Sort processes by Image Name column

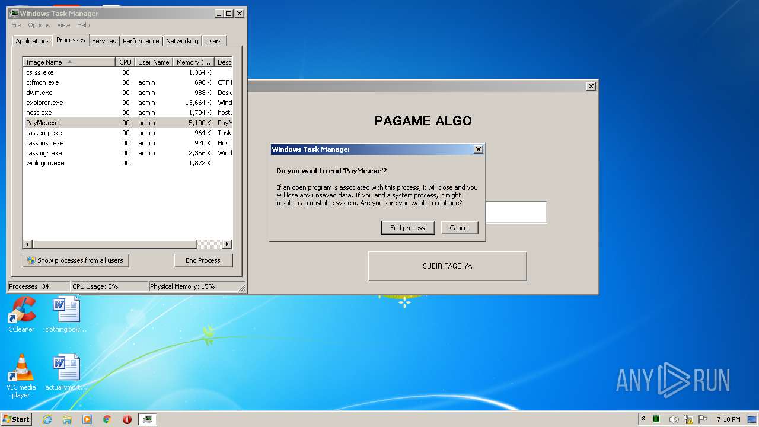coord(69,62)
